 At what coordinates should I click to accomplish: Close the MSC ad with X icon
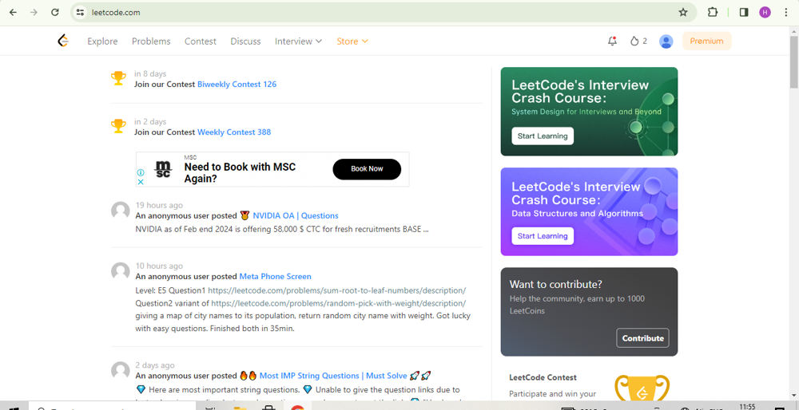pyautogui.click(x=141, y=182)
